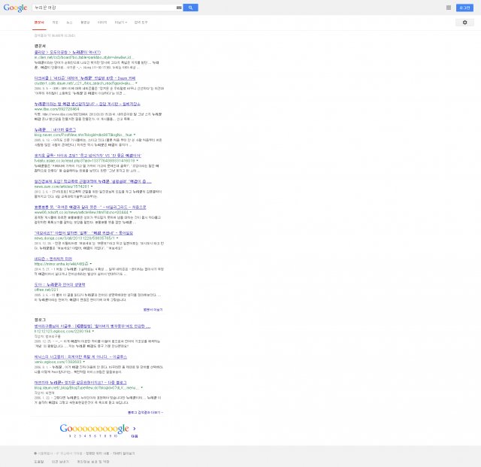The image size is (481, 467).
Task: Open the news.zum.com result title
Action: pyautogui.click(x=93, y=181)
